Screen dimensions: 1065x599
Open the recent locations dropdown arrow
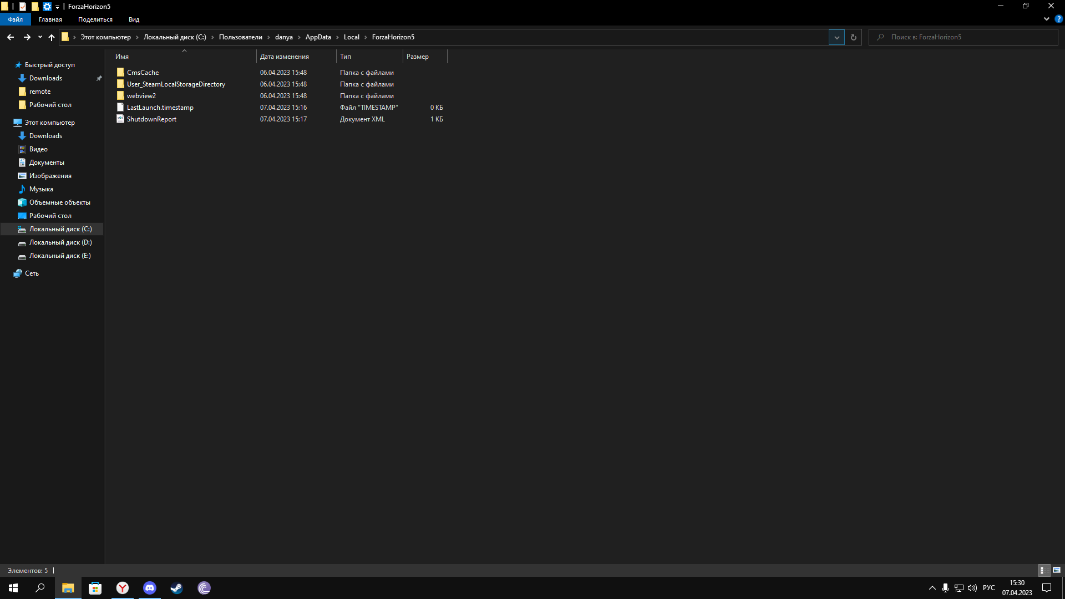coord(40,37)
